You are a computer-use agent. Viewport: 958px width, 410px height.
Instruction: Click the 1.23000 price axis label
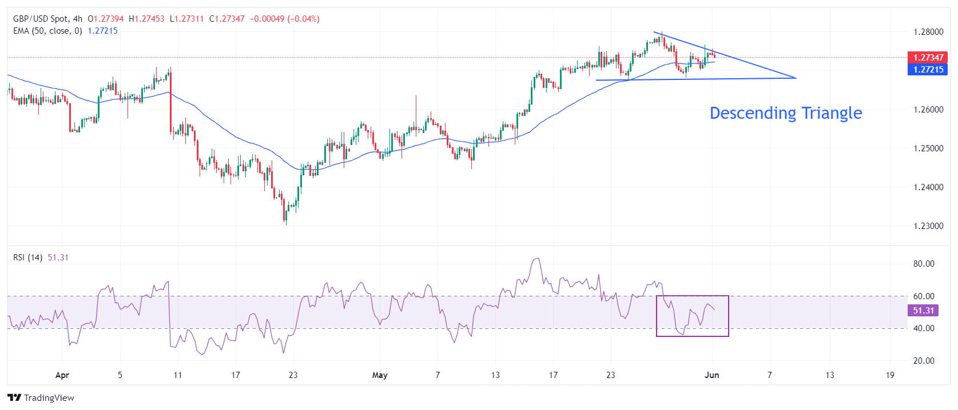(x=928, y=226)
